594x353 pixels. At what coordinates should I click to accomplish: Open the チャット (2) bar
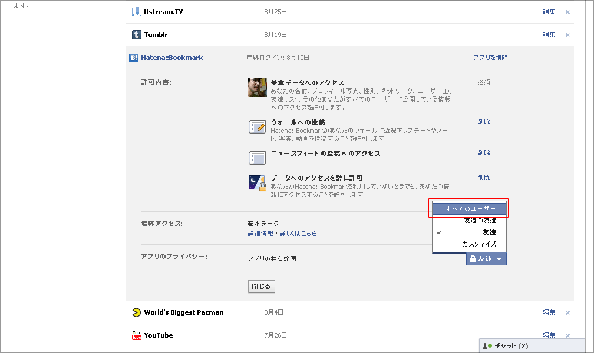pos(532,346)
